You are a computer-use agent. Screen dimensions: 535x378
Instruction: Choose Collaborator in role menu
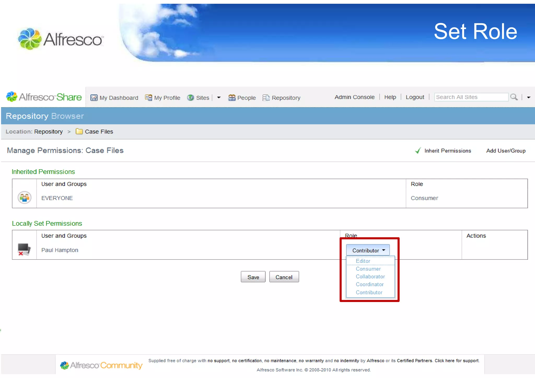tap(370, 276)
